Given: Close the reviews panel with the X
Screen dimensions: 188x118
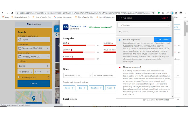Looking at the screenshot, I should coord(57,29).
